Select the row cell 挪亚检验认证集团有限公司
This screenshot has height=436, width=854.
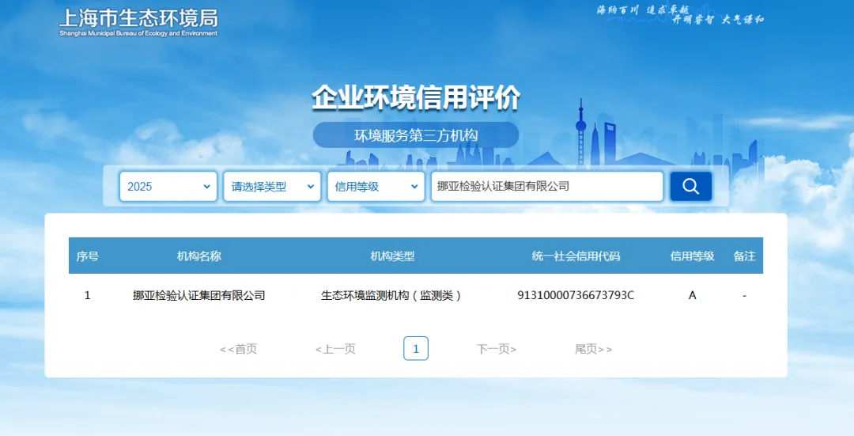(198, 295)
